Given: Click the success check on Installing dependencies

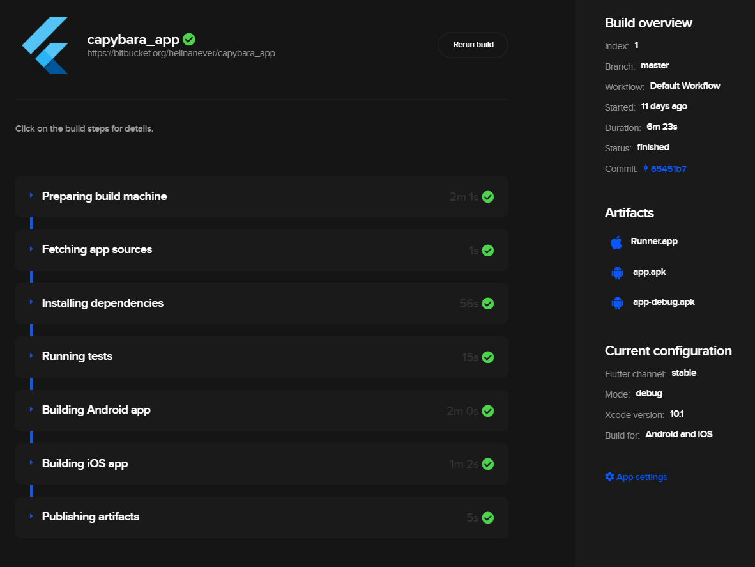Looking at the screenshot, I should 488,304.
